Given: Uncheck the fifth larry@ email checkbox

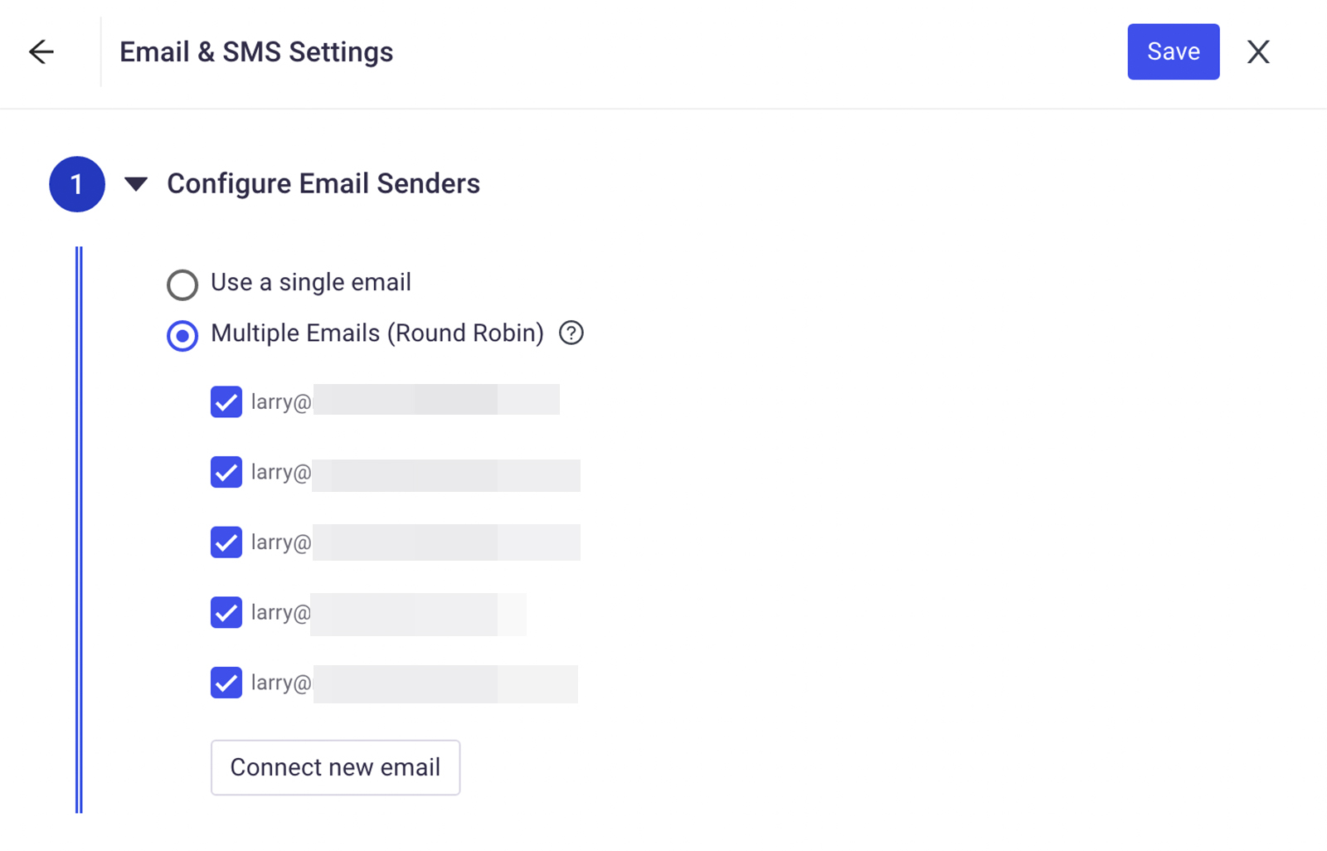Looking at the screenshot, I should (226, 683).
